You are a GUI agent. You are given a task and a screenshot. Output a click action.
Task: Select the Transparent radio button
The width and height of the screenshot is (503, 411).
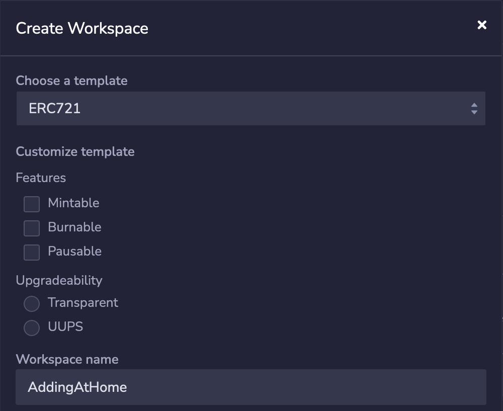(32, 304)
